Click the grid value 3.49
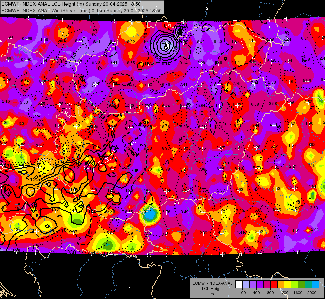The height and width of the screenshot is (299, 325). point(185,212)
